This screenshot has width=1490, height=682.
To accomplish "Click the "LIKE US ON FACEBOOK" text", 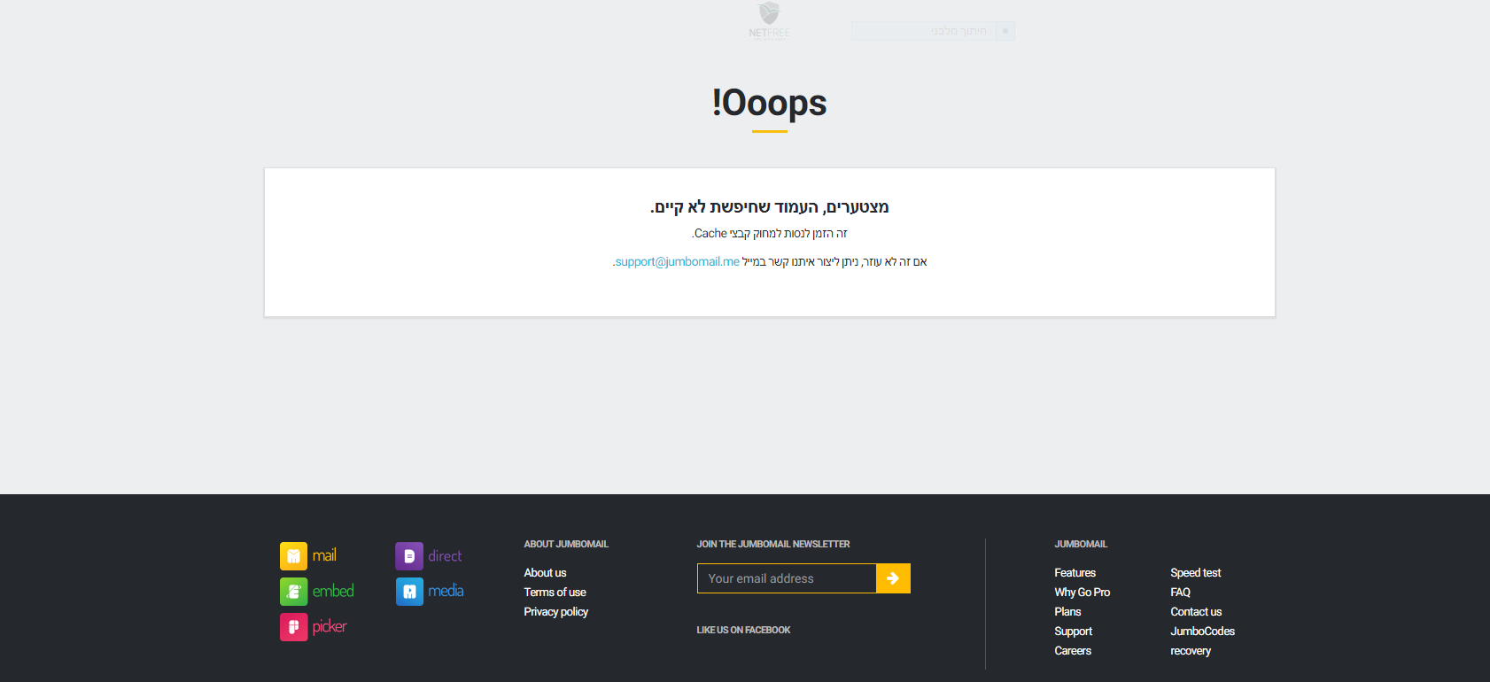I will (743, 631).
